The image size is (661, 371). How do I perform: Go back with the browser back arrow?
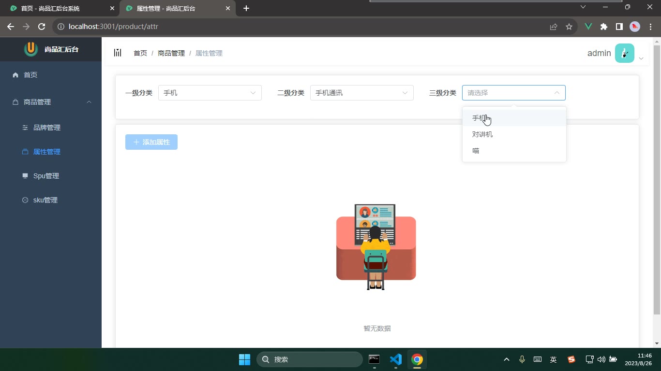pos(11,27)
